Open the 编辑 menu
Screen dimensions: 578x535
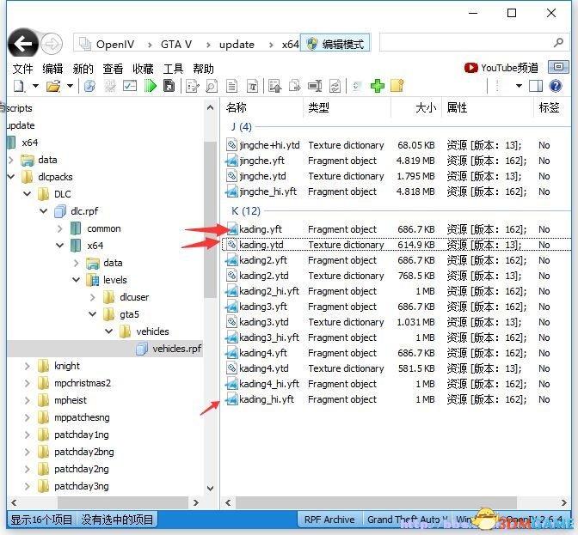[x=52, y=69]
